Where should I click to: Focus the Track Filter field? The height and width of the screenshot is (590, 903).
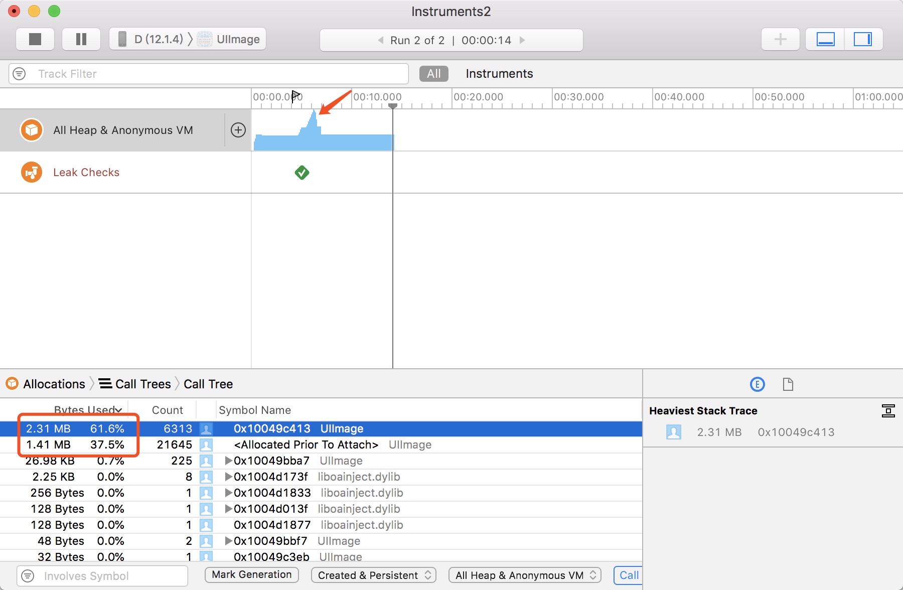pos(209,74)
